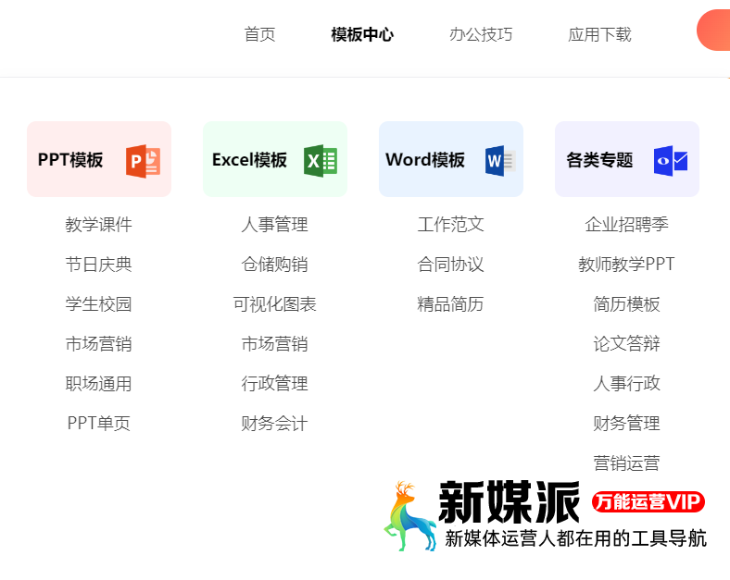Click the Word icon in Word模板 card
The height and width of the screenshot is (580, 730).
click(500, 161)
